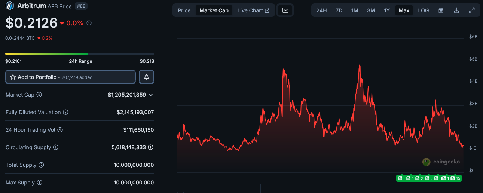
Task: Open the Total Supply info icon
Action: (42, 165)
